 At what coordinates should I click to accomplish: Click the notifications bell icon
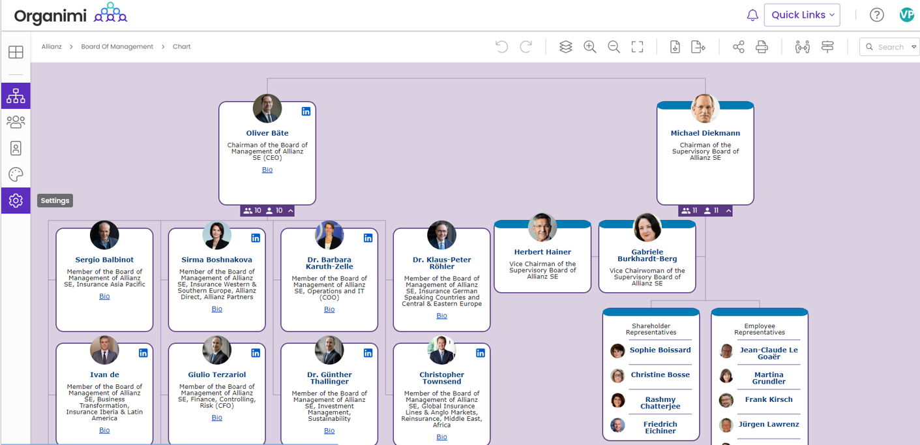(752, 15)
